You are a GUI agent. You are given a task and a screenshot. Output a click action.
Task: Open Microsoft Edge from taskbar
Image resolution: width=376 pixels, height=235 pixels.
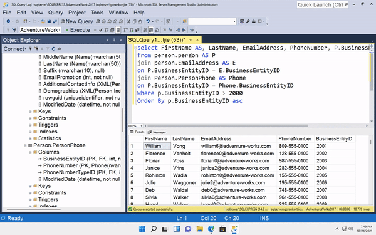pyautogui.click(x=211, y=229)
